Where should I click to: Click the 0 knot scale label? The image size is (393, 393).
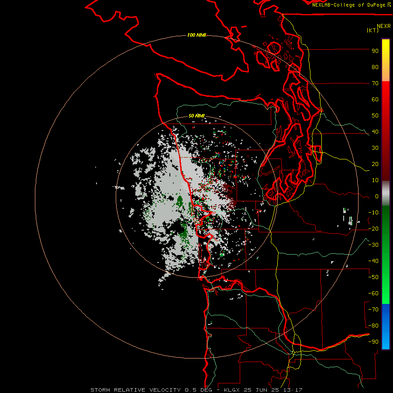point(377,196)
